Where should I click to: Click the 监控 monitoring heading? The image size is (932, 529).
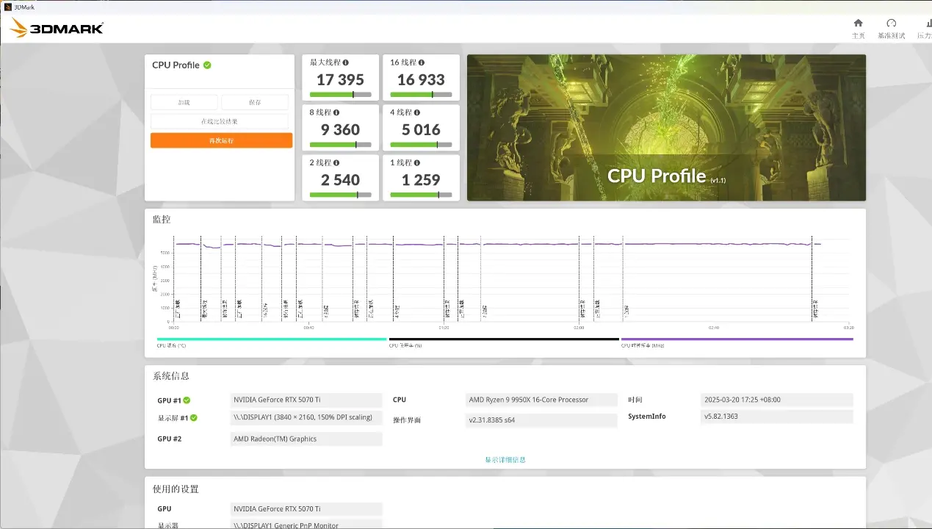161,219
